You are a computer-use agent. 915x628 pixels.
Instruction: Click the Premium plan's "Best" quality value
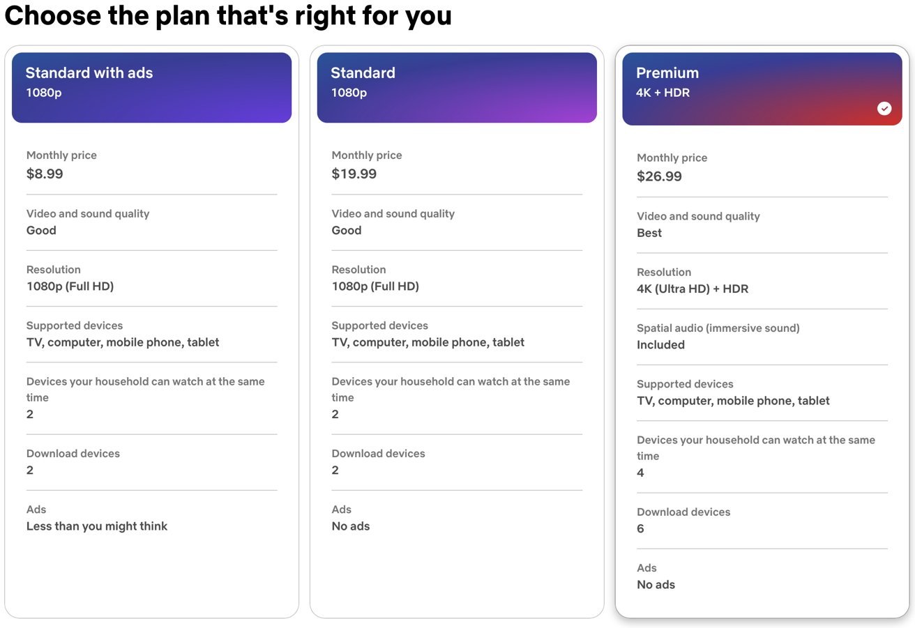(x=649, y=233)
